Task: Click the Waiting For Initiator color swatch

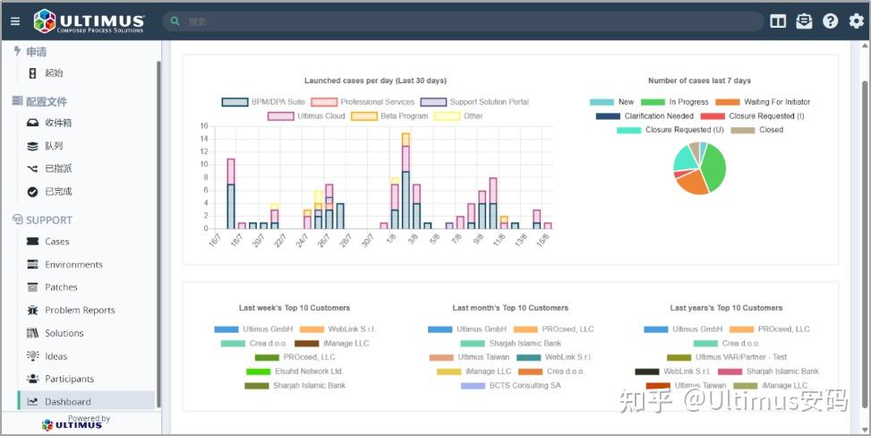Action: tap(727, 102)
